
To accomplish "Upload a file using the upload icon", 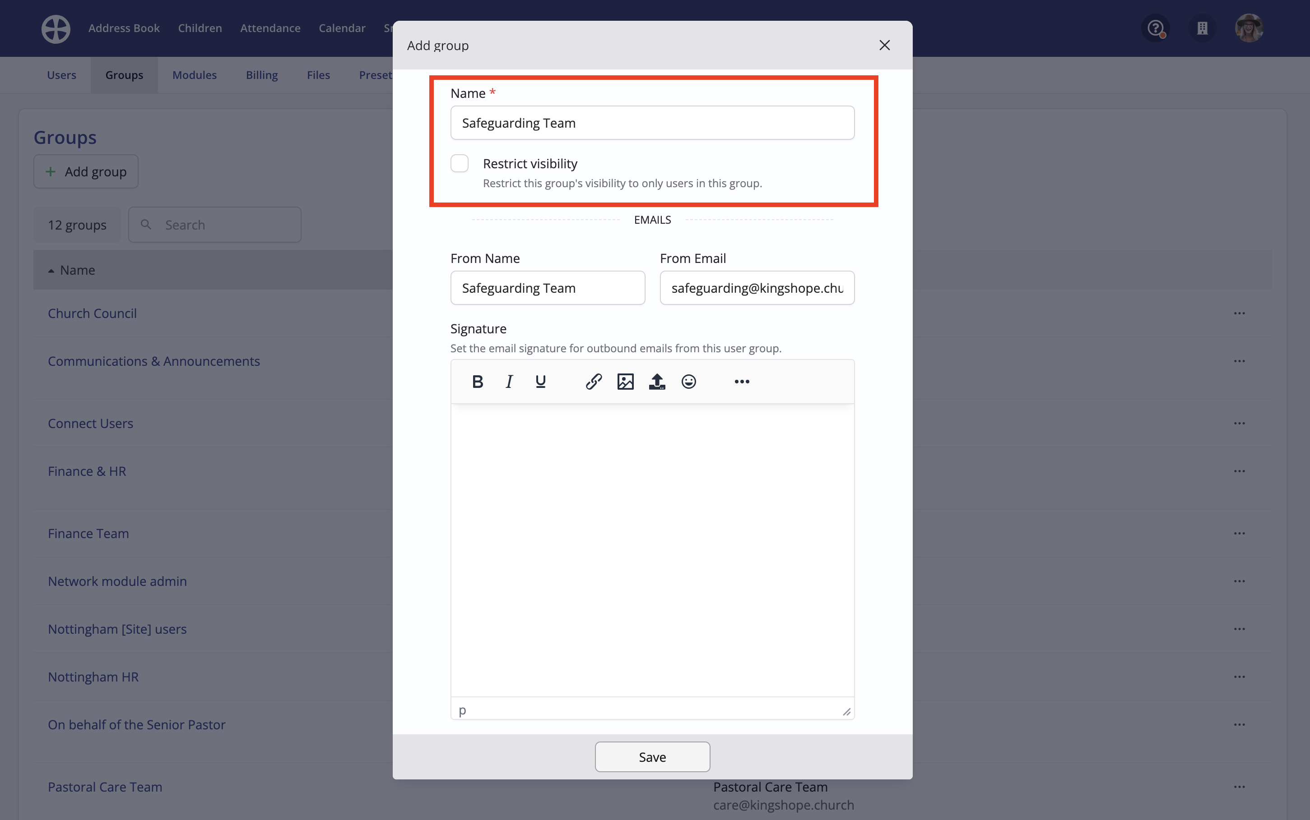I will pyautogui.click(x=657, y=381).
